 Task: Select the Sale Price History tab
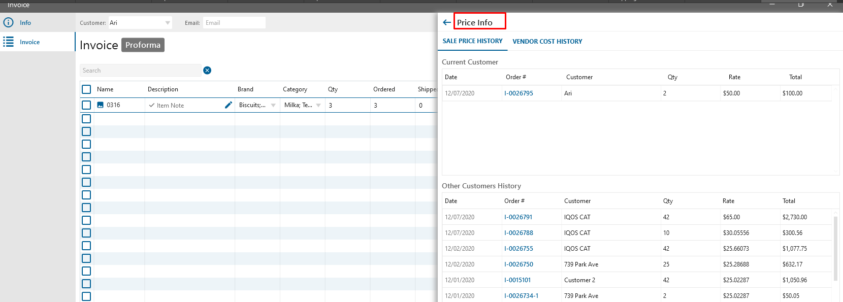click(472, 41)
